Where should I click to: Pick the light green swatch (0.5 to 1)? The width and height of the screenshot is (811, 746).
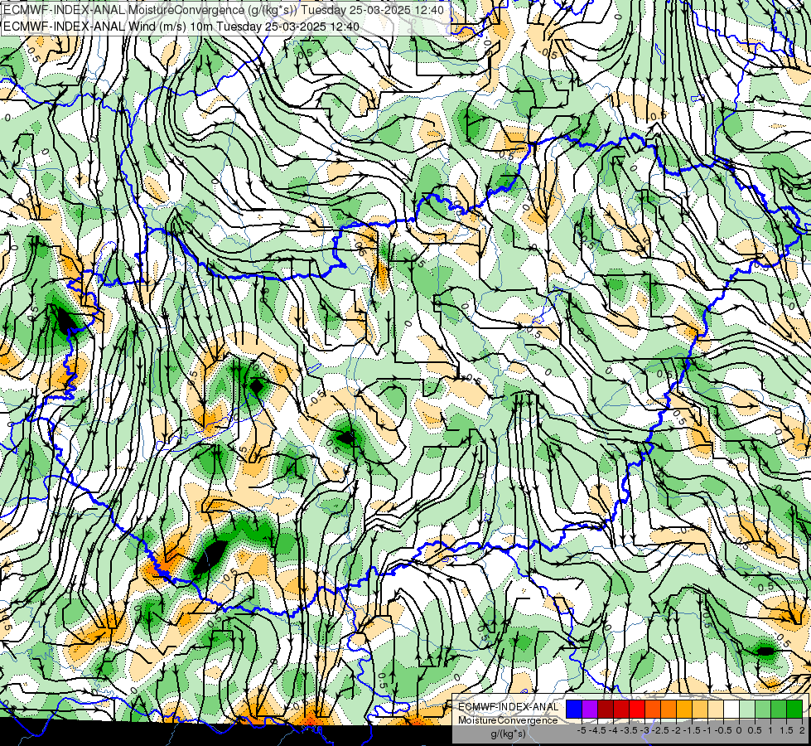[763, 710]
